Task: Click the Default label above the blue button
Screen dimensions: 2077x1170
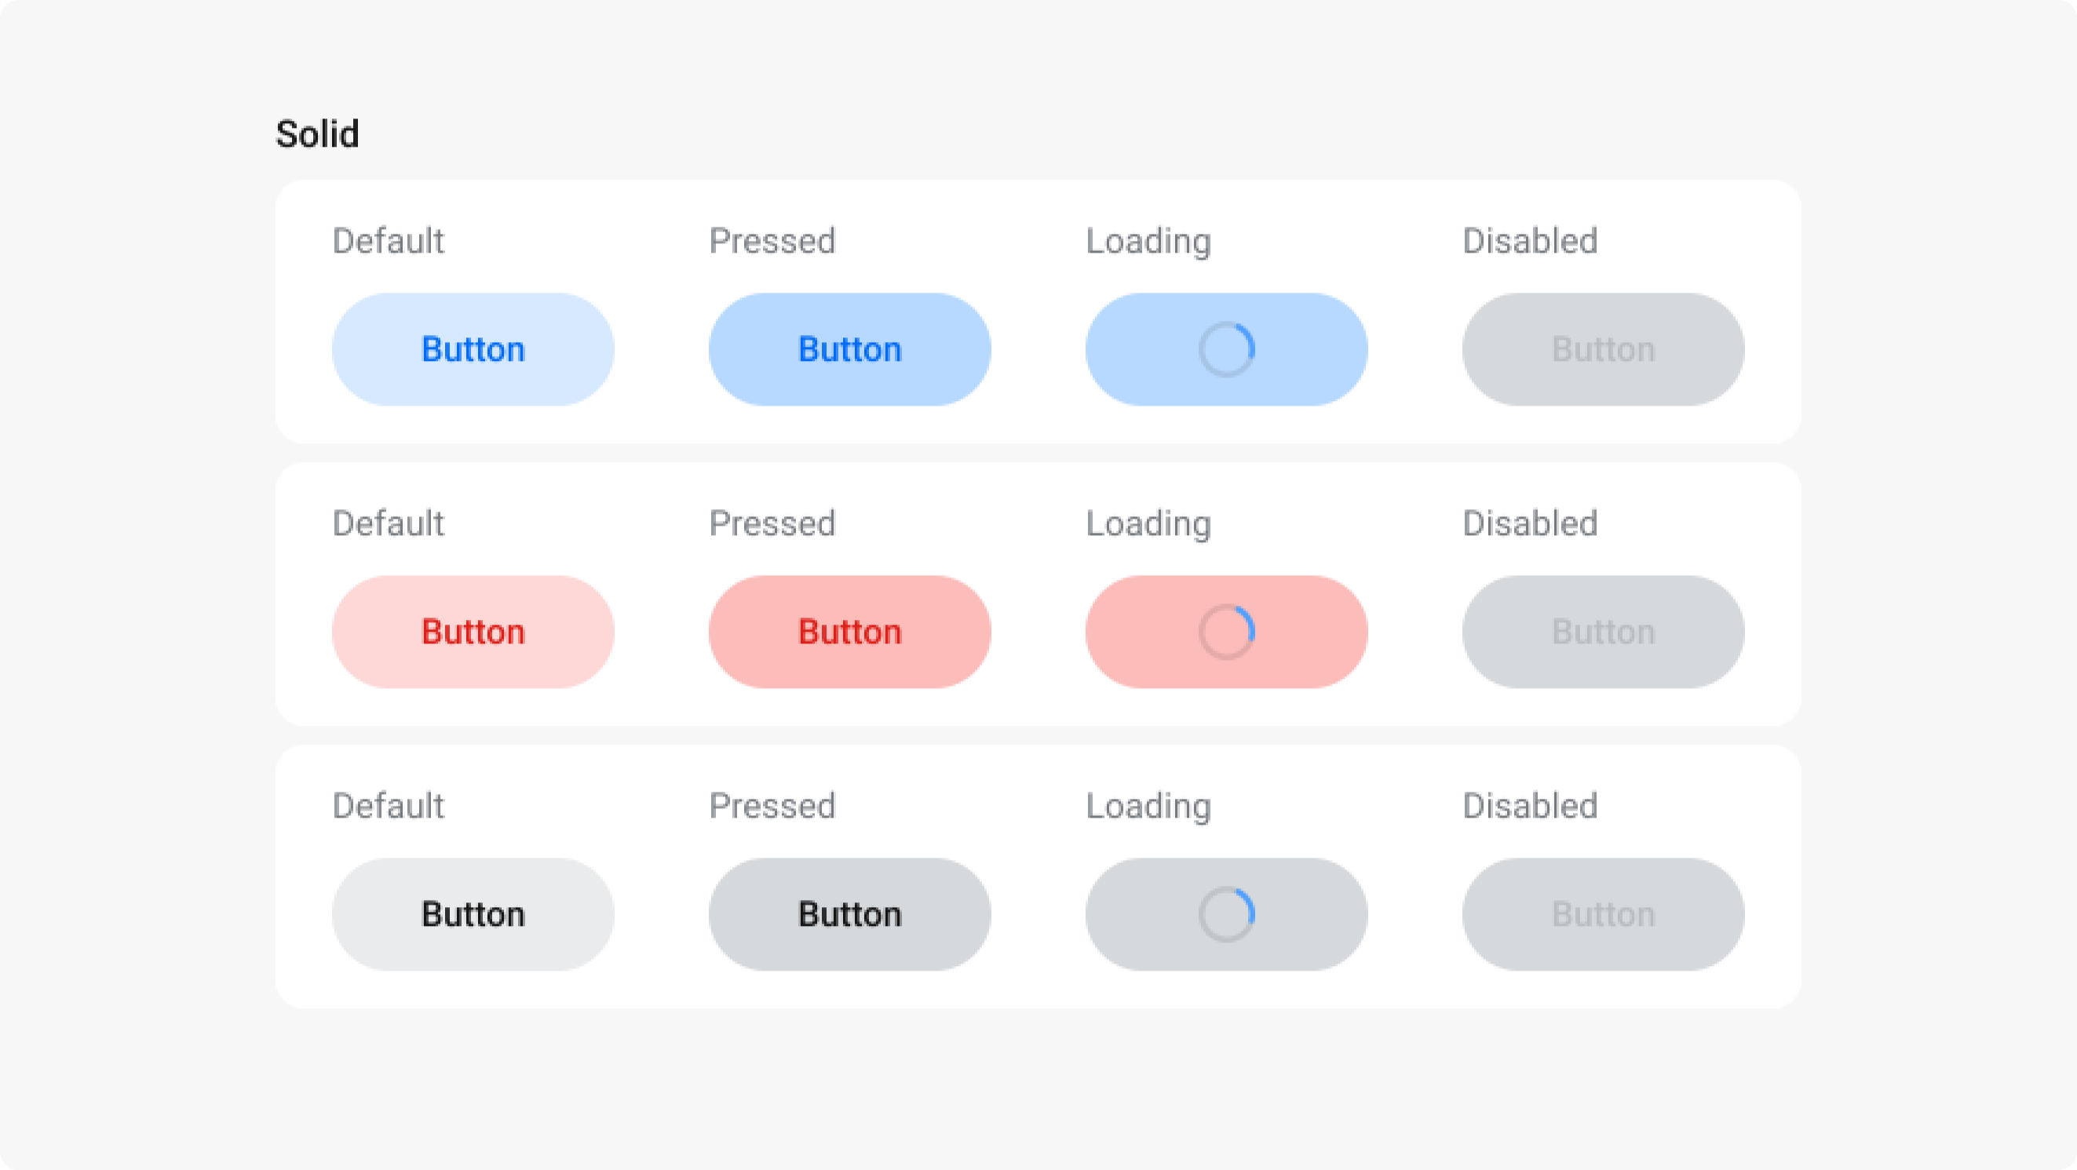Action: [x=389, y=240]
